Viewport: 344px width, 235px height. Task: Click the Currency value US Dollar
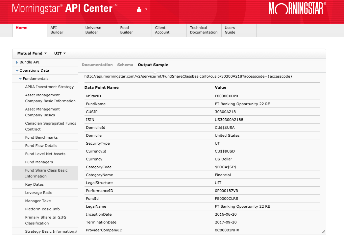(223, 159)
